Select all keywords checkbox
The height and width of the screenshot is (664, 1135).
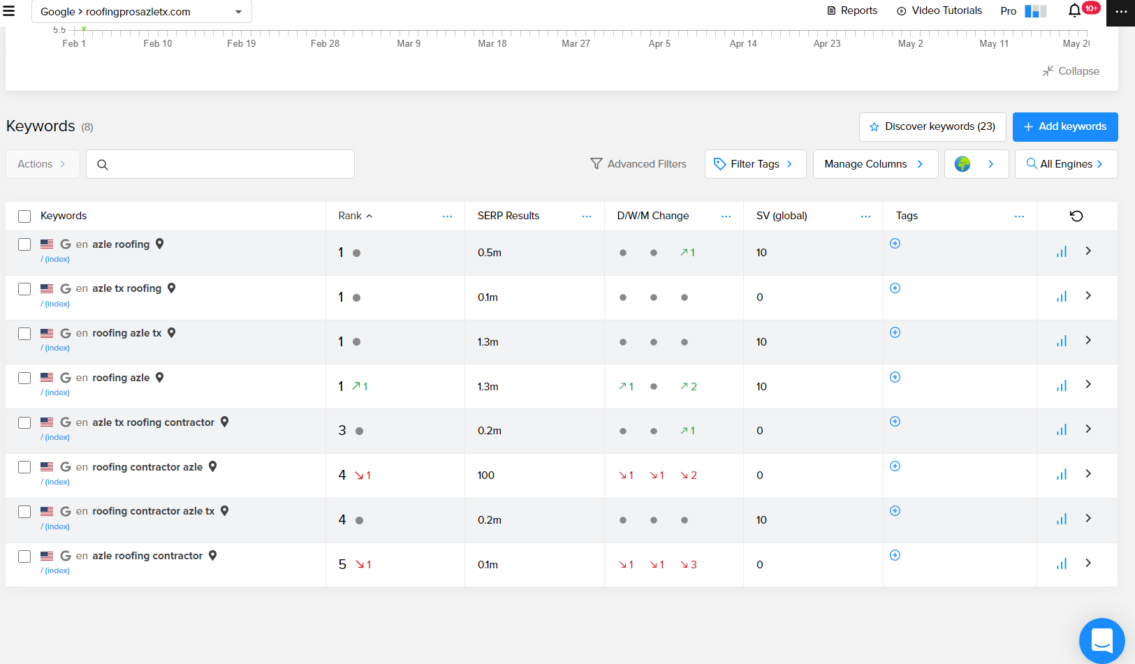pos(24,216)
